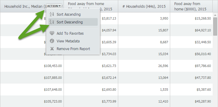Click the X icon to remove column
The image size is (218, 107).
coord(52,49)
